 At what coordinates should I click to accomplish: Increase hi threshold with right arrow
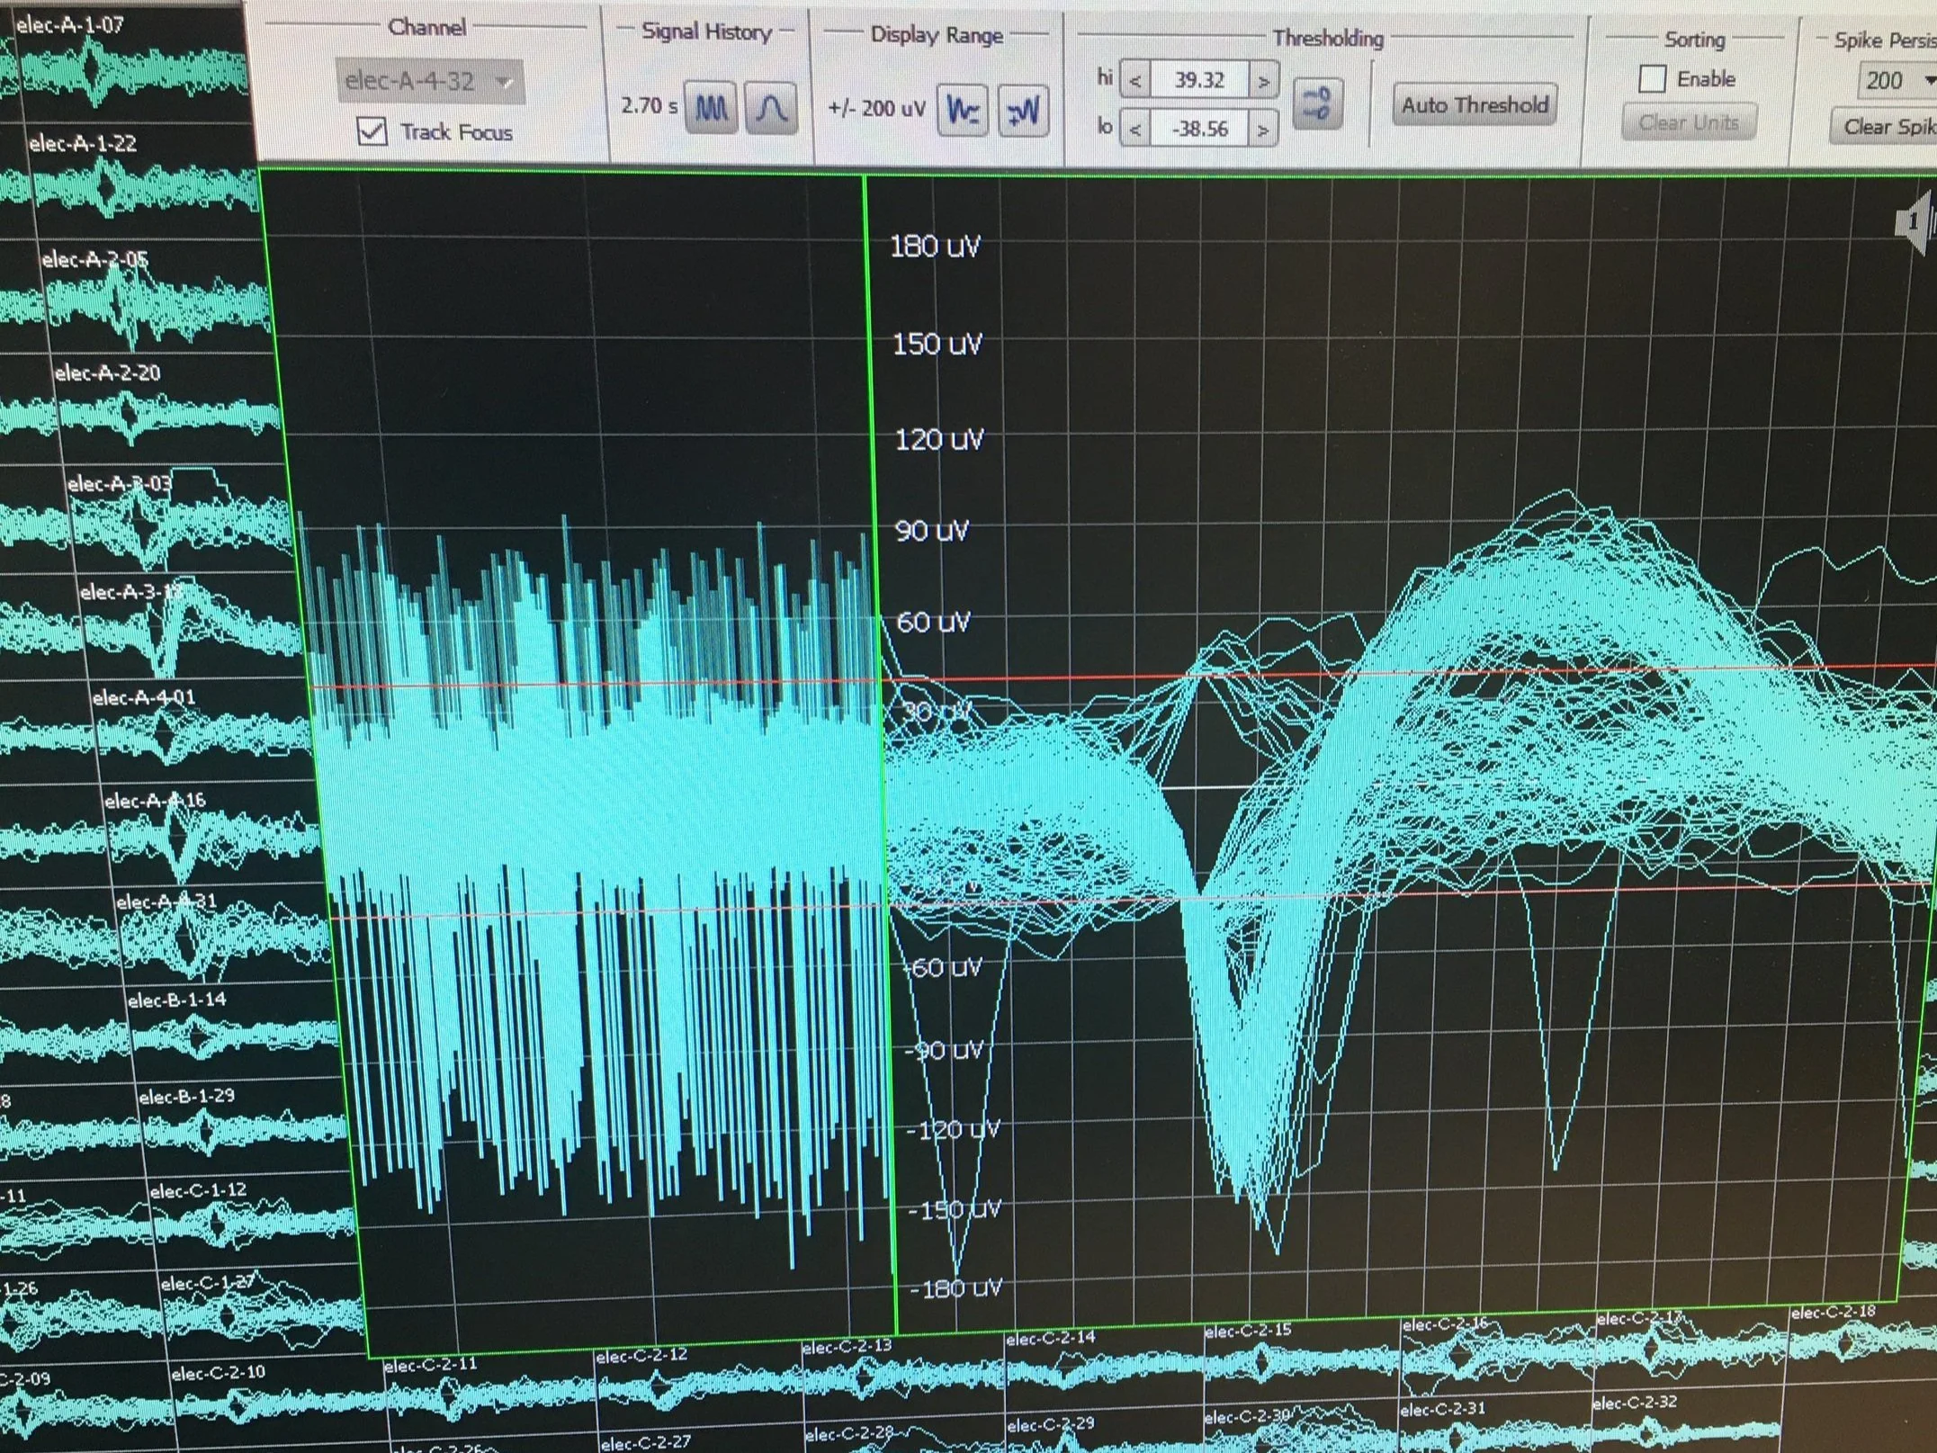[x=1263, y=81]
